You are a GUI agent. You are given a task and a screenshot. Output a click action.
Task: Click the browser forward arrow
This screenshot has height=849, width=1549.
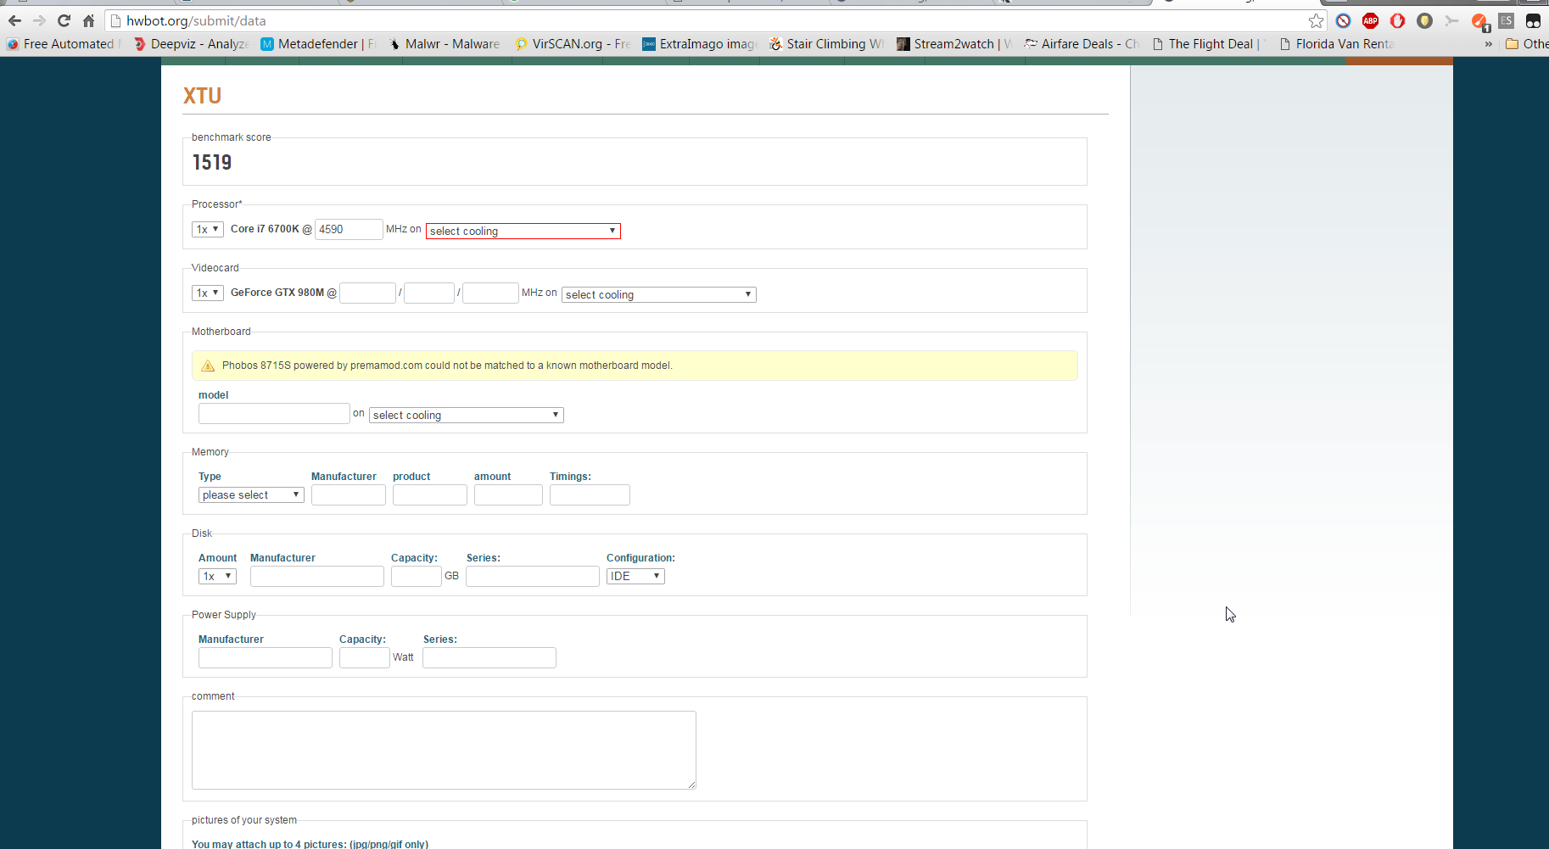[x=39, y=20]
